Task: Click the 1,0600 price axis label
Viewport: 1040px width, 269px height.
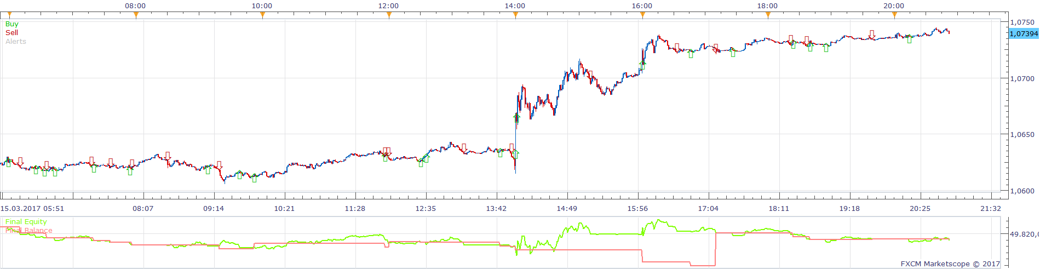Action: tap(1022, 191)
